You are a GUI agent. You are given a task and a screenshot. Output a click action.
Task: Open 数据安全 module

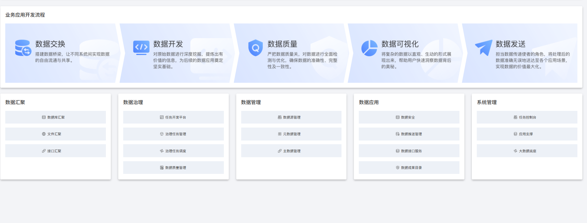pos(409,117)
